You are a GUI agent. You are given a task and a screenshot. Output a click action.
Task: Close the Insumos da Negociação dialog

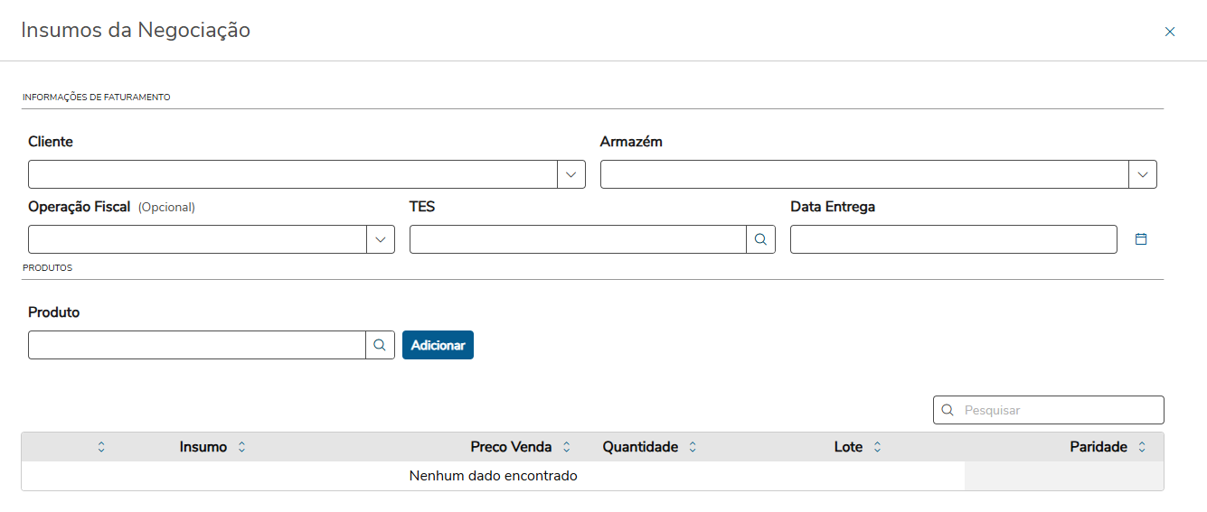pyautogui.click(x=1170, y=32)
